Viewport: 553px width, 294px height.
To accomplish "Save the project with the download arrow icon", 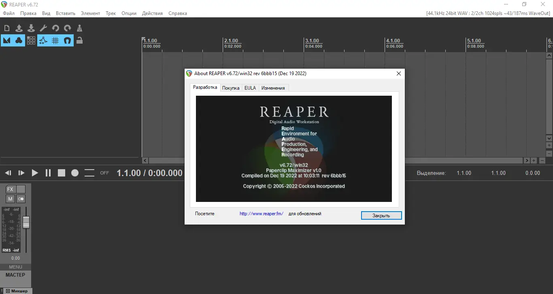I will click(x=31, y=28).
